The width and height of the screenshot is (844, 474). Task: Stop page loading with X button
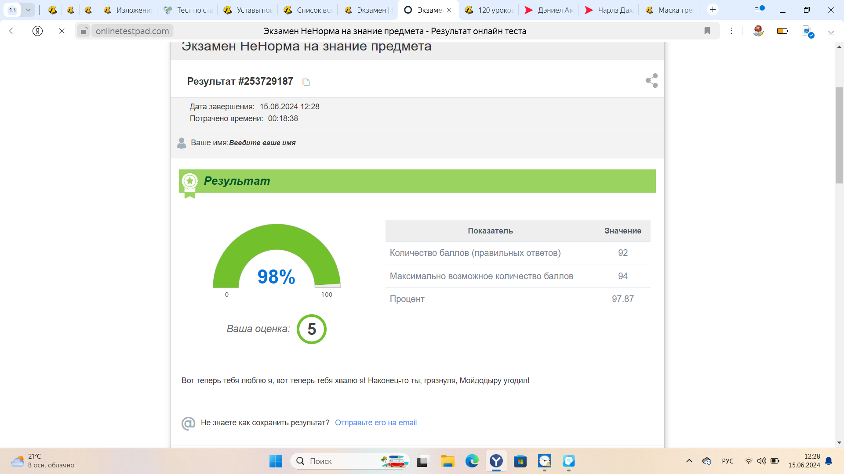coord(62,31)
